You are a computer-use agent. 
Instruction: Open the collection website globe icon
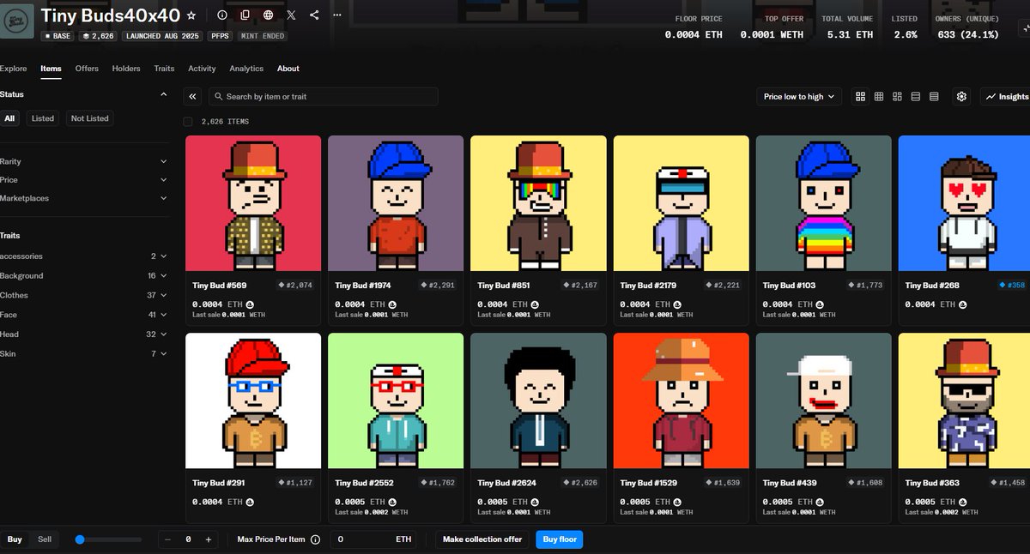click(269, 15)
